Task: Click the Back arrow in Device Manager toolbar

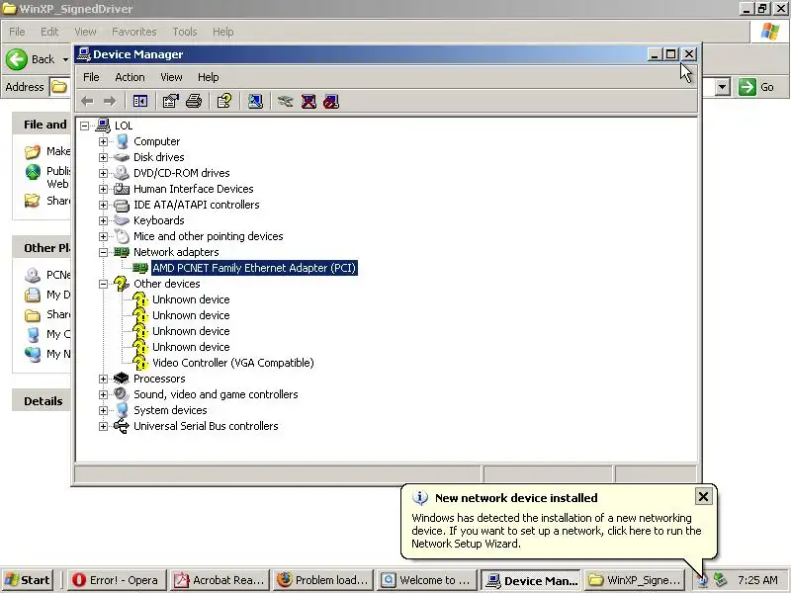Action: click(x=87, y=102)
